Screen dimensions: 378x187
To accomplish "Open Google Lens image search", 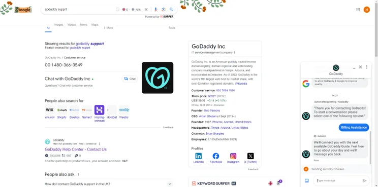I will point(164,9).
